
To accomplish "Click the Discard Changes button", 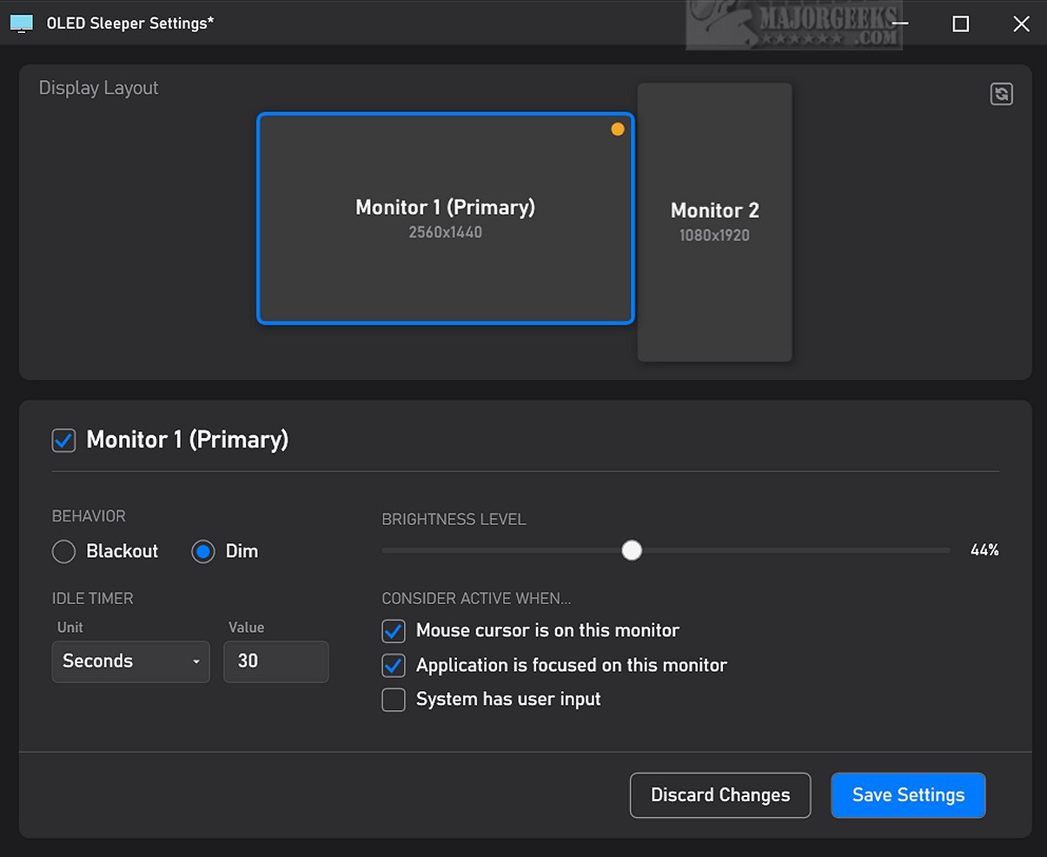I will (x=720, y=795).
